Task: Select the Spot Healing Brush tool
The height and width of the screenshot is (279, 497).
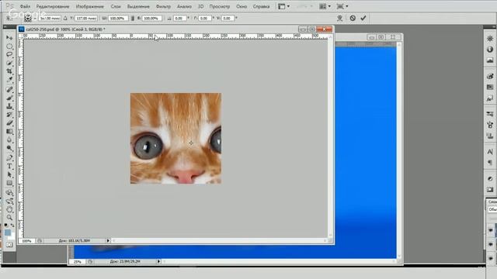Action: click(9, 90)
